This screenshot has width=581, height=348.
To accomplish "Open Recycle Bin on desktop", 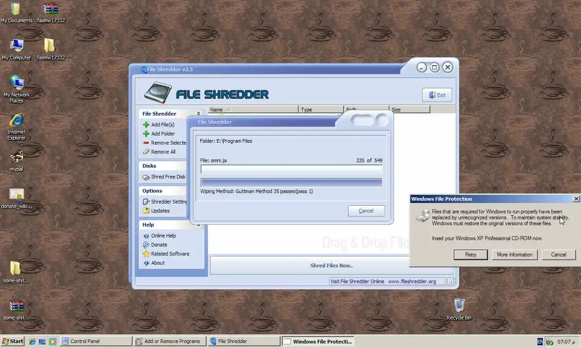I will click(x=459, y=309).
